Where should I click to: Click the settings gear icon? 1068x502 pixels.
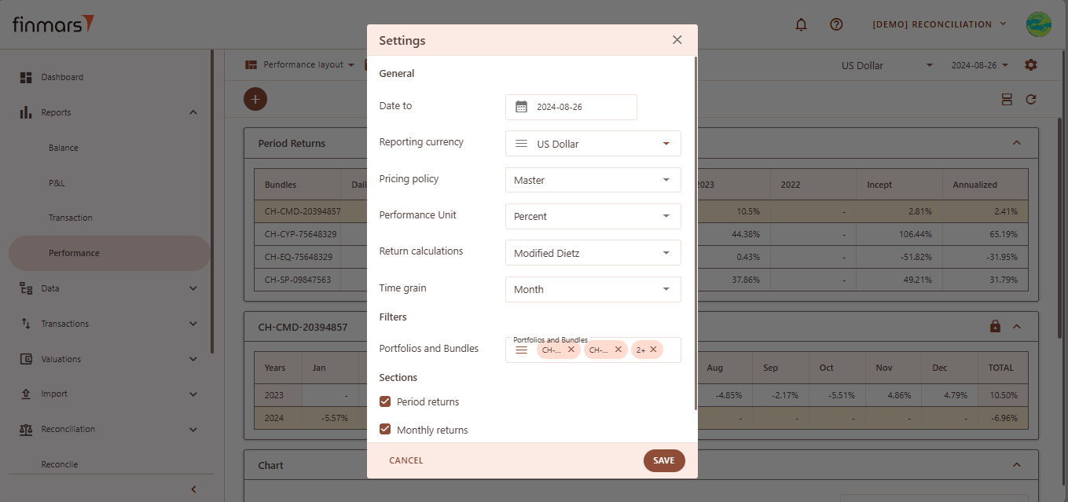click(1031, 64)
